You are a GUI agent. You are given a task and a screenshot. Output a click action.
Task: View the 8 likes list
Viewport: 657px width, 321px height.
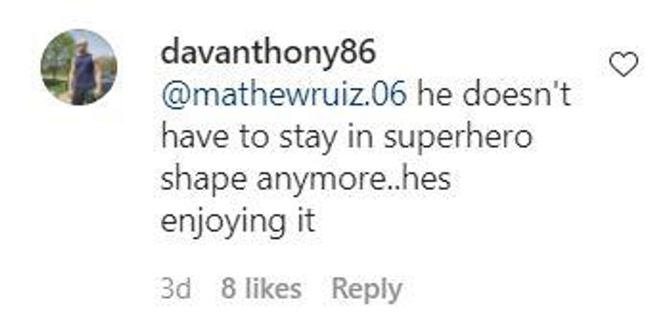pos(261,289)
